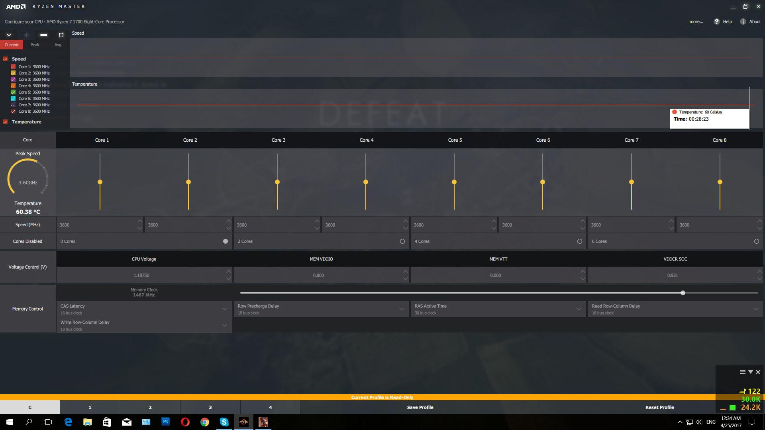
Task: Open the Opera browser taskbar icon
Action: tap(185, 422)
